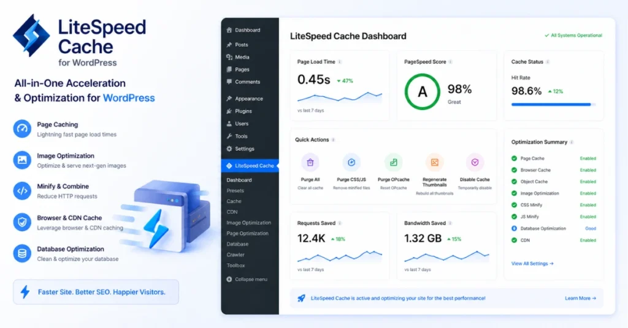
Task: Open the Toolbox submenu item
Action: click(x=236, y=266)
